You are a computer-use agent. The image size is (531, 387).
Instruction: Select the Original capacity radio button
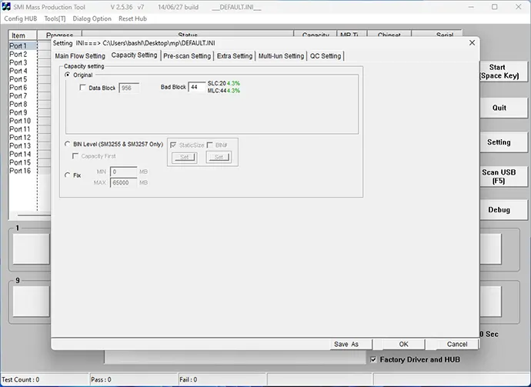(x=68, y=75)
